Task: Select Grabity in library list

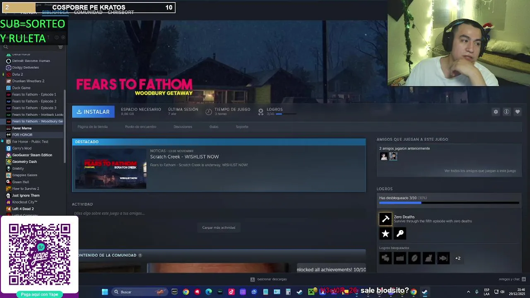Action: pyautogui.click(x=18, y=168)
